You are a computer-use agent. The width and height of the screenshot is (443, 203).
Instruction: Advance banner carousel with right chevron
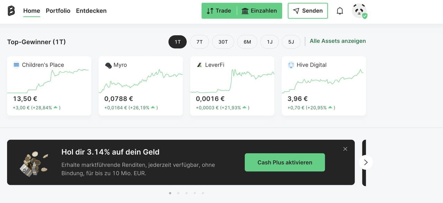366,162
